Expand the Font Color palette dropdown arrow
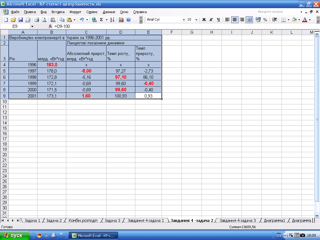This screenshot has width=320, height=240. (x=310, y=20)
